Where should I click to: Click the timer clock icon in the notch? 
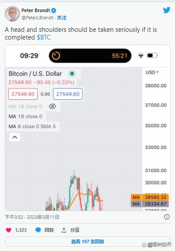click(56, 56)
